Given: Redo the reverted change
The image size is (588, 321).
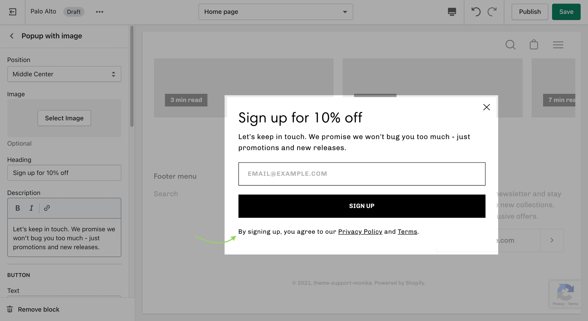Looking at the screenshot, I should (492, 12).
